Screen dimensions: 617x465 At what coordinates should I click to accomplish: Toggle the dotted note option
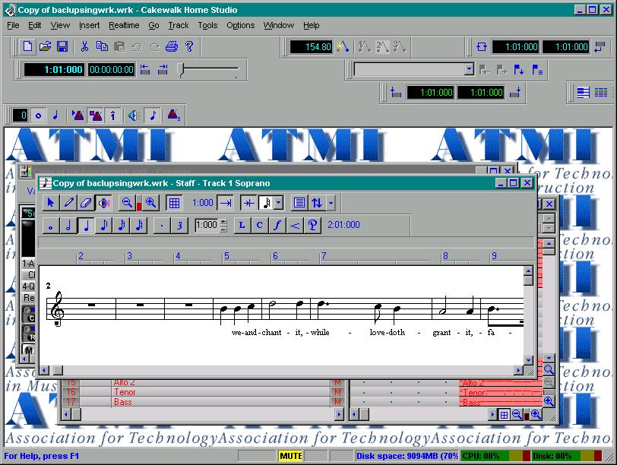pos(162,226)
